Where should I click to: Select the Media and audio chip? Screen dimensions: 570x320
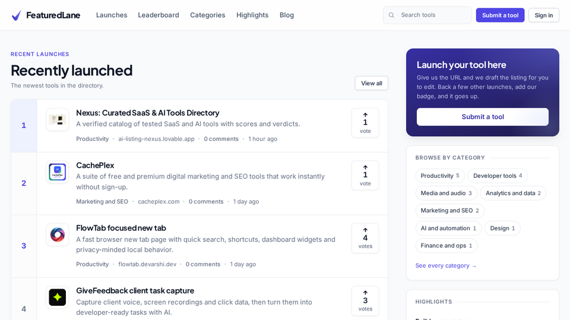[446, 193]
